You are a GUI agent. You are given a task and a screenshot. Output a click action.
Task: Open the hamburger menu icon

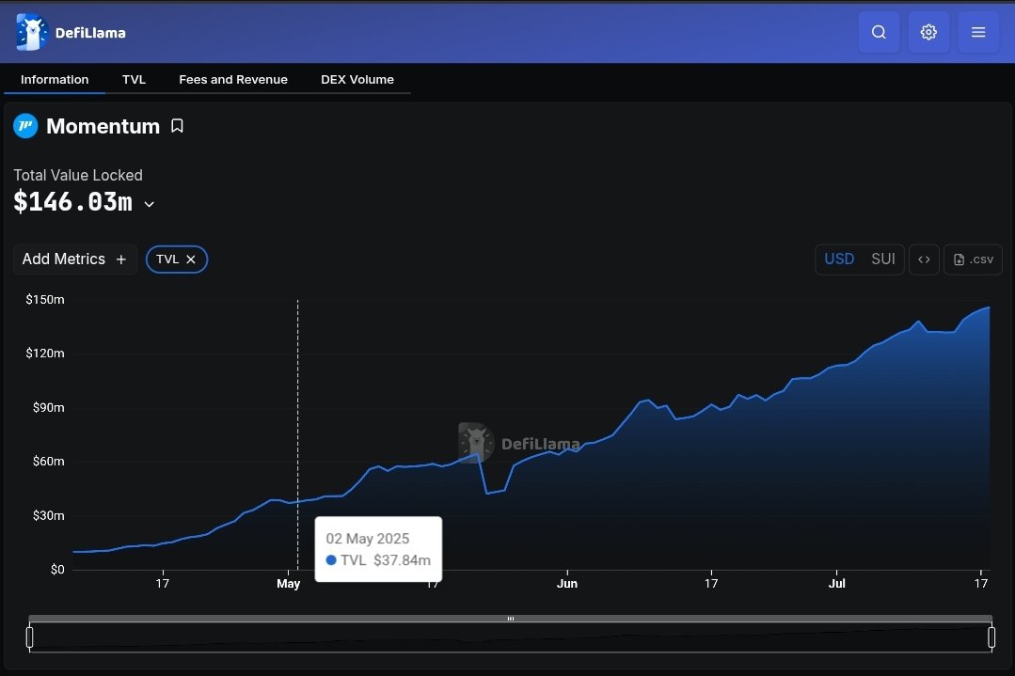(978, 32)
